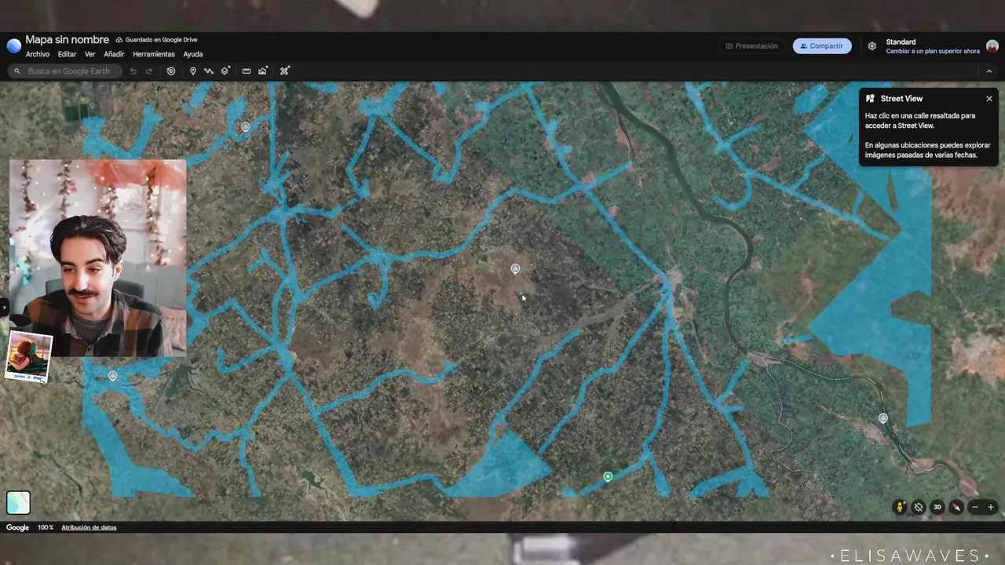Undo the last action
Viewport: 1005px width, 565px height.
click(x=133, y=71)
